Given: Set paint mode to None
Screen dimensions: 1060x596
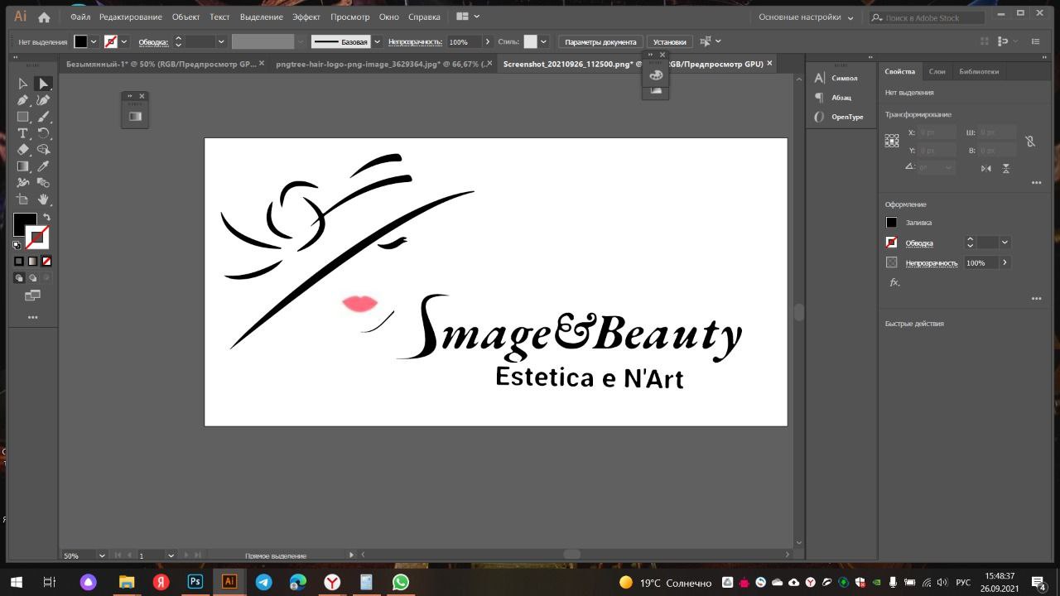Looking at the screenshot, I should (x=46, y=261).
